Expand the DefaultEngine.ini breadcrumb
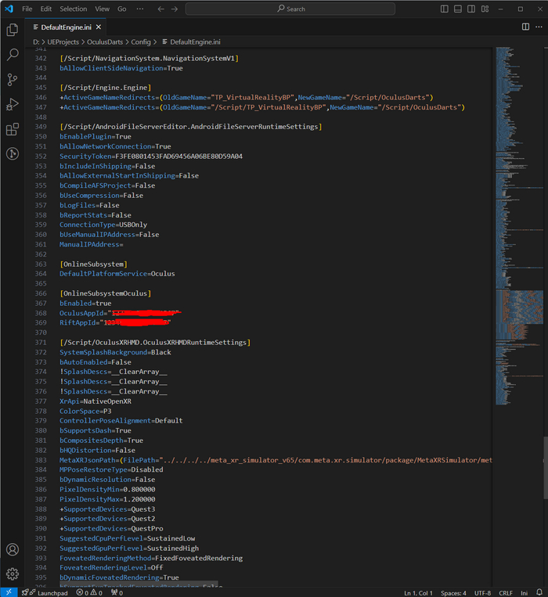This screenshot has width=548, height=597. tap(192, 42)
